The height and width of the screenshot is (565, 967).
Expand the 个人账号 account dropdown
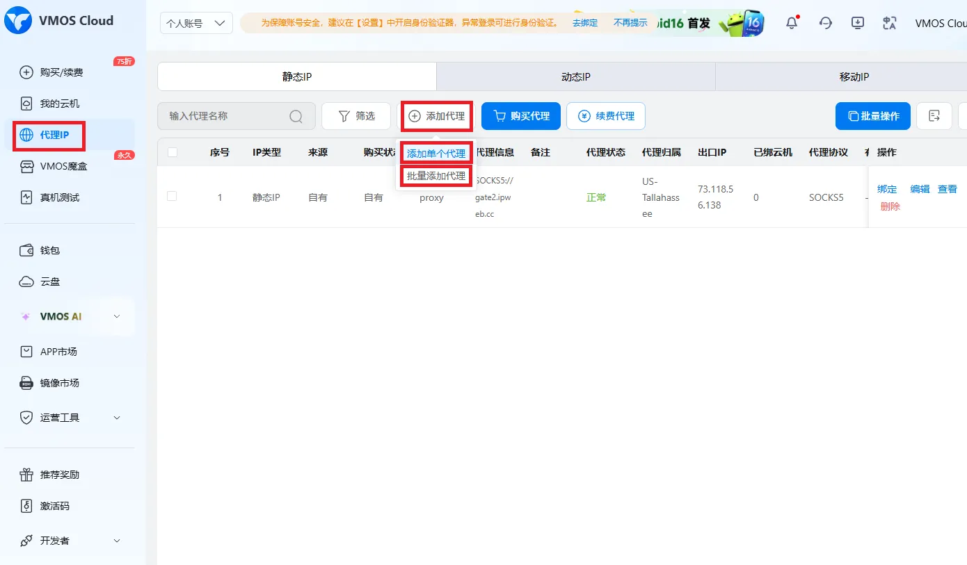point(196,23)
